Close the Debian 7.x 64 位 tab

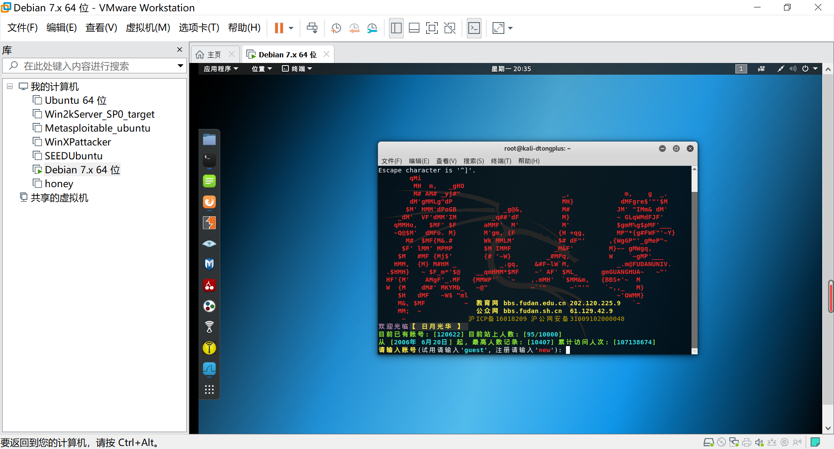[x=327, y=54]
